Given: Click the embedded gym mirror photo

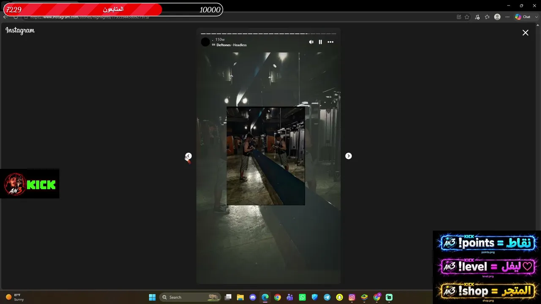Looking at the screenshot, I should (x=266, y=156).
